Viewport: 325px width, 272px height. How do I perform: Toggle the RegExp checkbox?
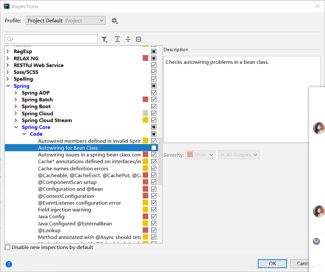click(x=154, y=51)
